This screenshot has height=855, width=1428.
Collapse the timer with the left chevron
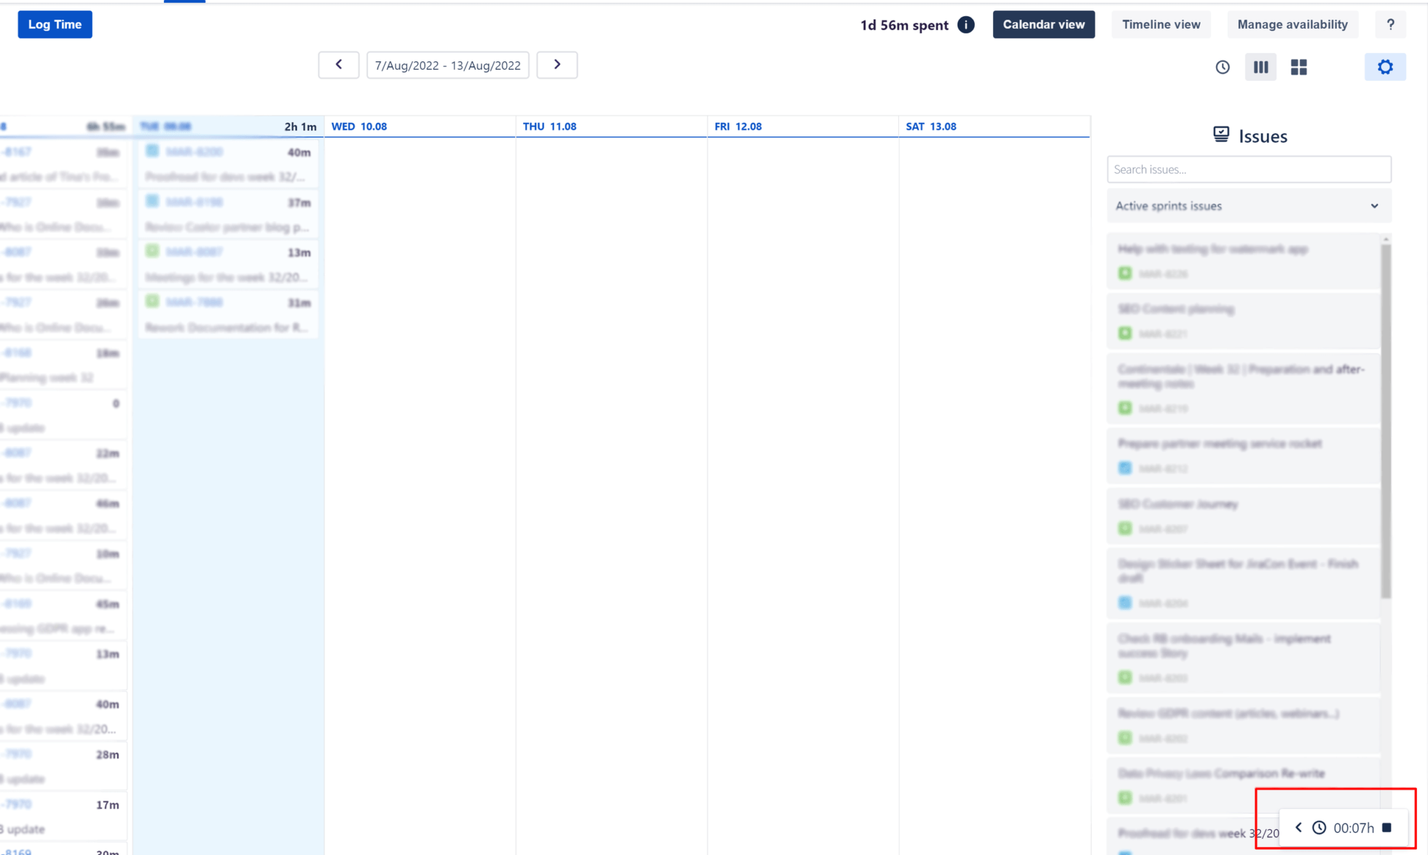(x=1298, y=828)
